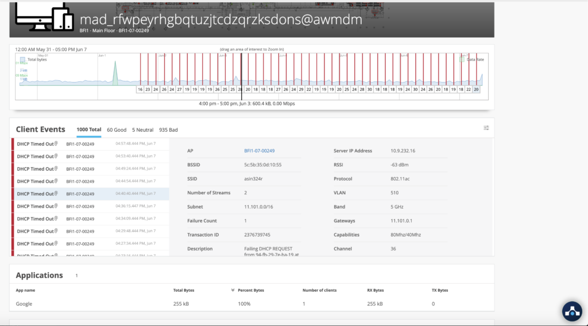Click packet capture icon on 04:53:40 event

click(x=56, y=156)
